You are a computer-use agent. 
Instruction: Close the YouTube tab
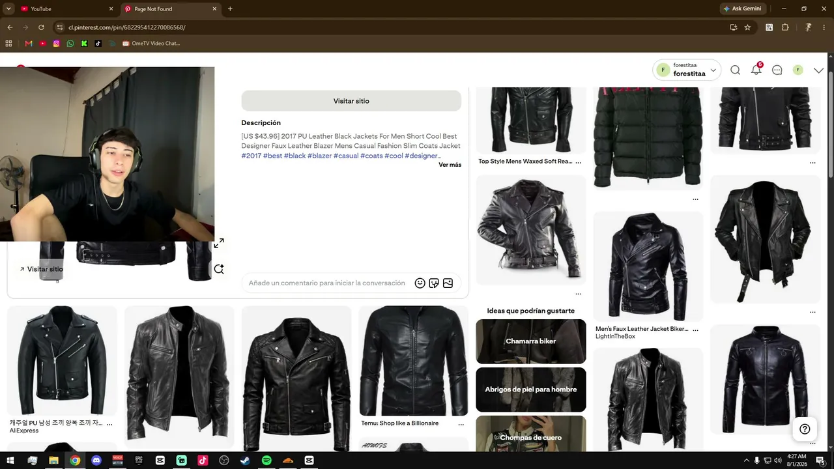(x=111, y=9)
